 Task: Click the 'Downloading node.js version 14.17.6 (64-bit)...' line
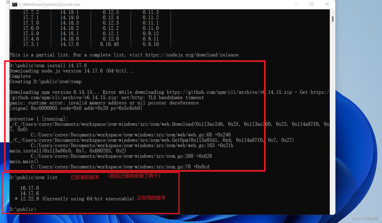tap(72, 71)
